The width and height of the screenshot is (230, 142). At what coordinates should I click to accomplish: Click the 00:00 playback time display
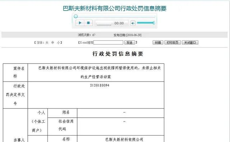[x=119, y=23]
